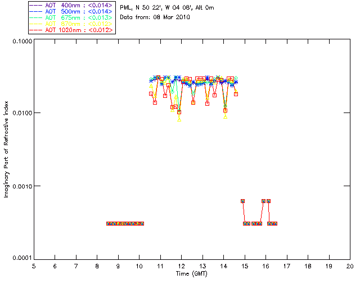The width and height of the screenshot is (360, 288).
Task: Click the x-axis tick label 11
Action: click(160, 266)
